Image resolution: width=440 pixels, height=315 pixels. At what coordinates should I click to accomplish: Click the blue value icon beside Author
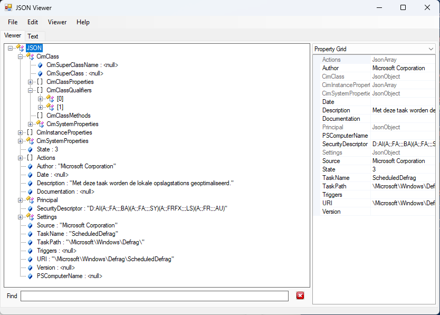tap(31, 166)
